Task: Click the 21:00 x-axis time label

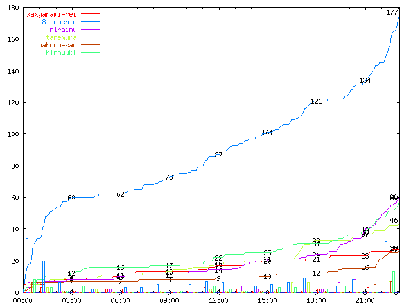Action: [365, 300]
